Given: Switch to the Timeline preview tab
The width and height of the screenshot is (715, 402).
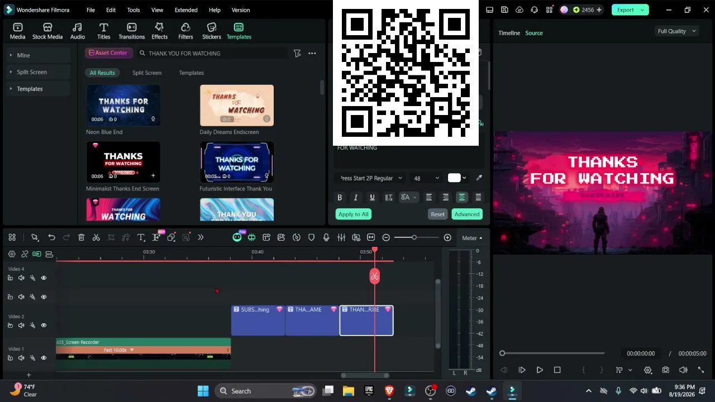Looking at the screenshot, I should point(509,33).
